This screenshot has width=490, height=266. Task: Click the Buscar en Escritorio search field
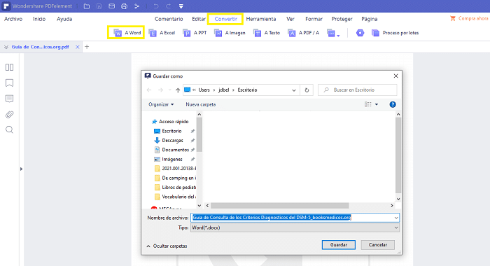(358, 90)
